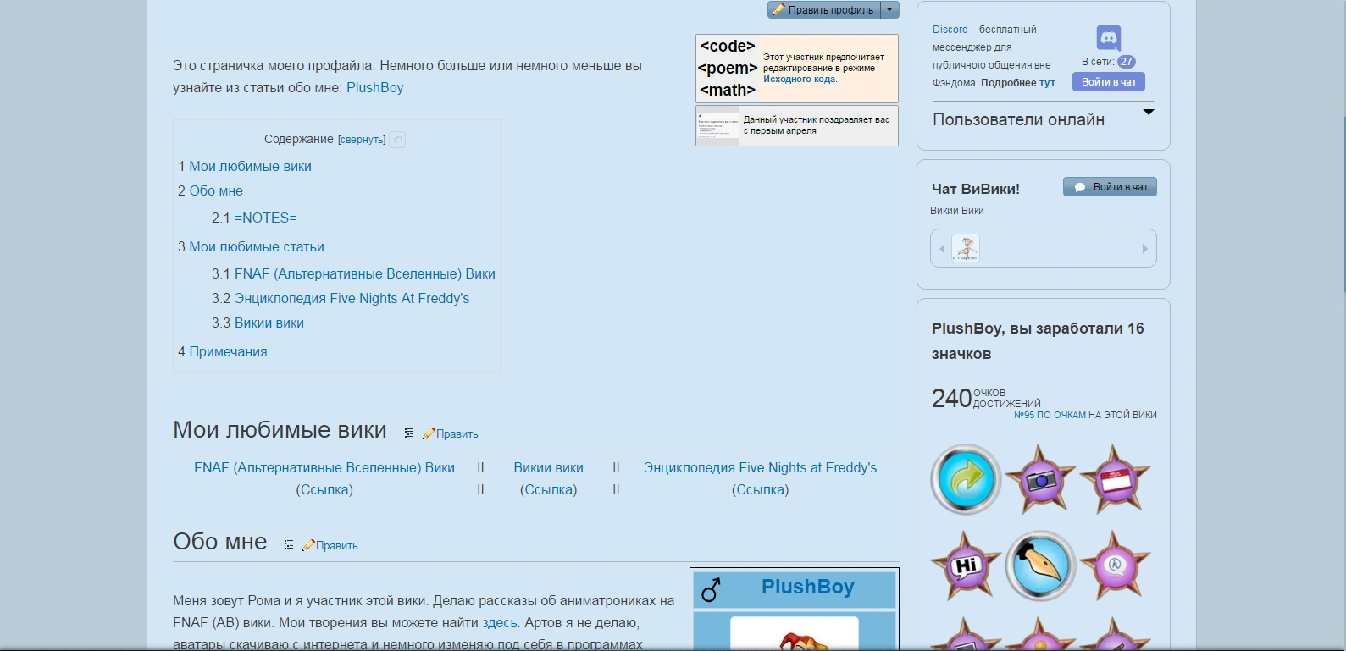The height and width of the screenshot is (651, 1346).
Task: Click (Ссылка) under FNAF Альтернативные Вселенные
Action: 324,490
